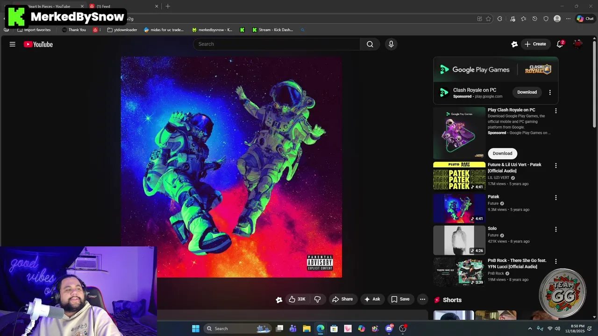Open the Thank You bookmark
Screen dimensions: 598x336
pos(74,30)
